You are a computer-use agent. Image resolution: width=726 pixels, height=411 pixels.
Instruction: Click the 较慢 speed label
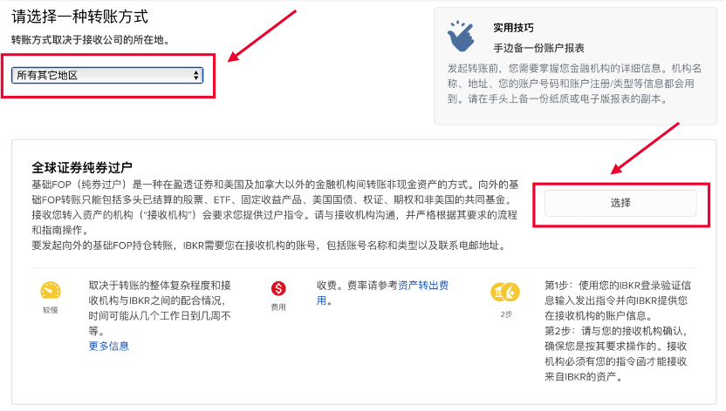coord(51,310)
